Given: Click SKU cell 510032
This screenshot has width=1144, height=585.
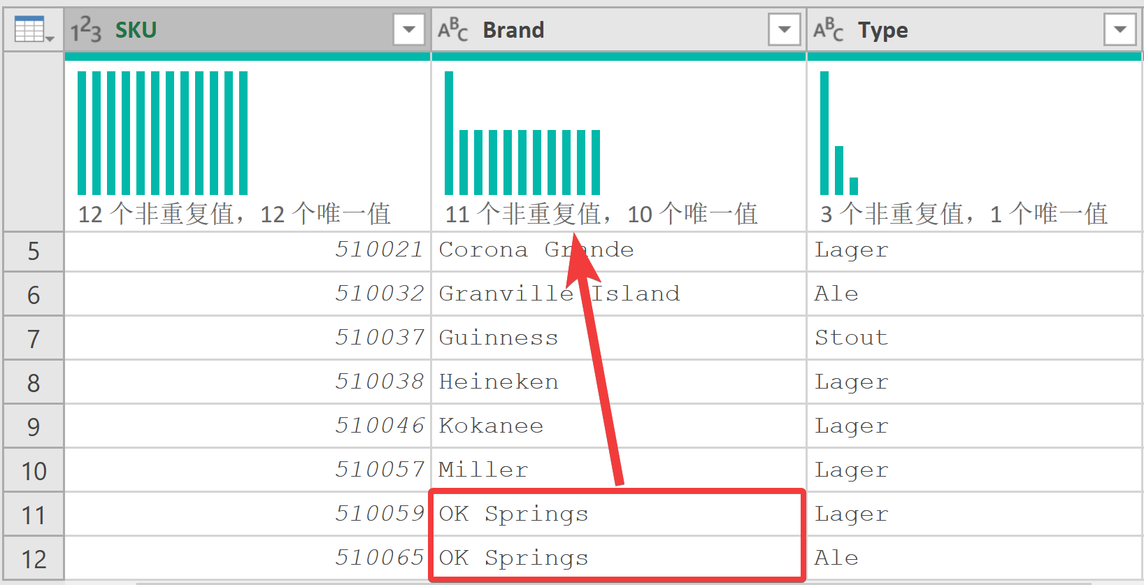Looking at the screenshot, I should tap(248, 294).
